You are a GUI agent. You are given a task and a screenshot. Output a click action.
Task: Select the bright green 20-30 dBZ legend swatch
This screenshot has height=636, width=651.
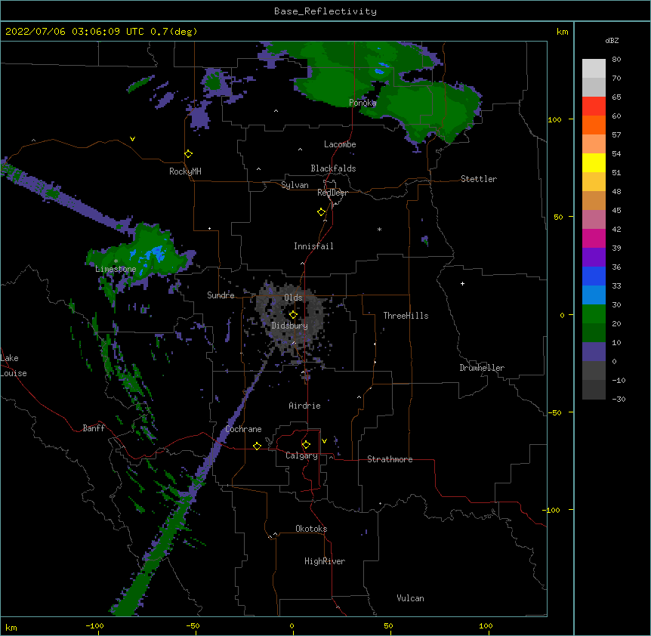(594, 314)
